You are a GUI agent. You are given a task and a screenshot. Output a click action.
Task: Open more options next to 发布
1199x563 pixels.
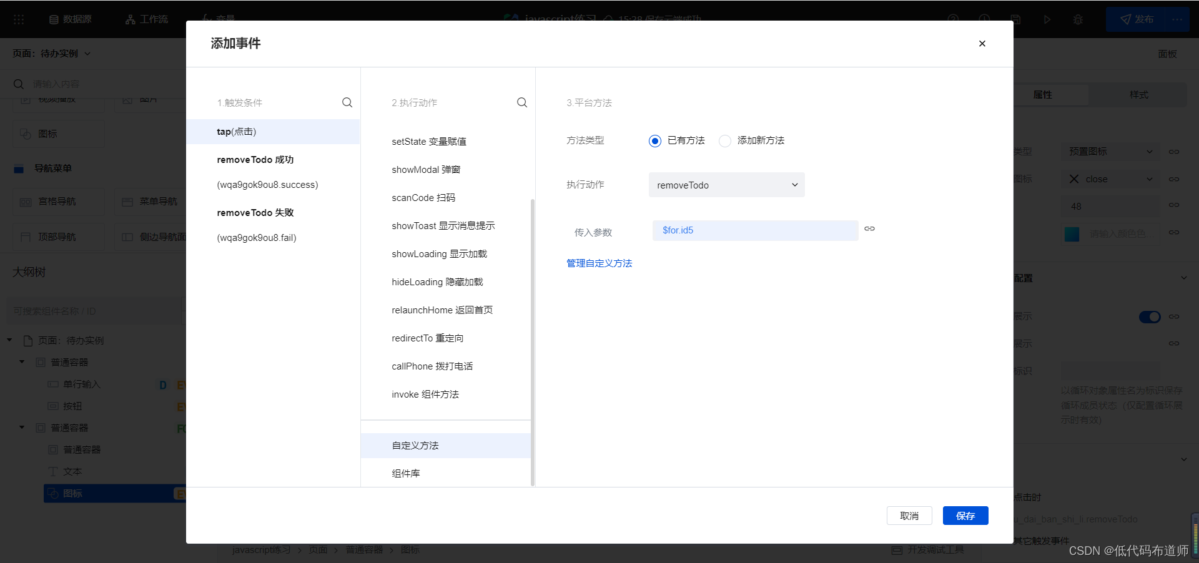coord(1177,19)
